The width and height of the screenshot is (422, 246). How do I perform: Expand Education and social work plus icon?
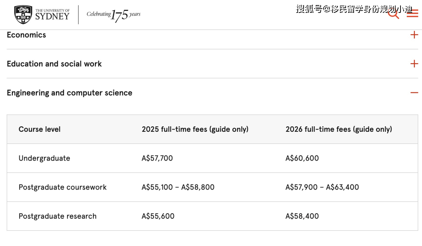click(414, 64)
